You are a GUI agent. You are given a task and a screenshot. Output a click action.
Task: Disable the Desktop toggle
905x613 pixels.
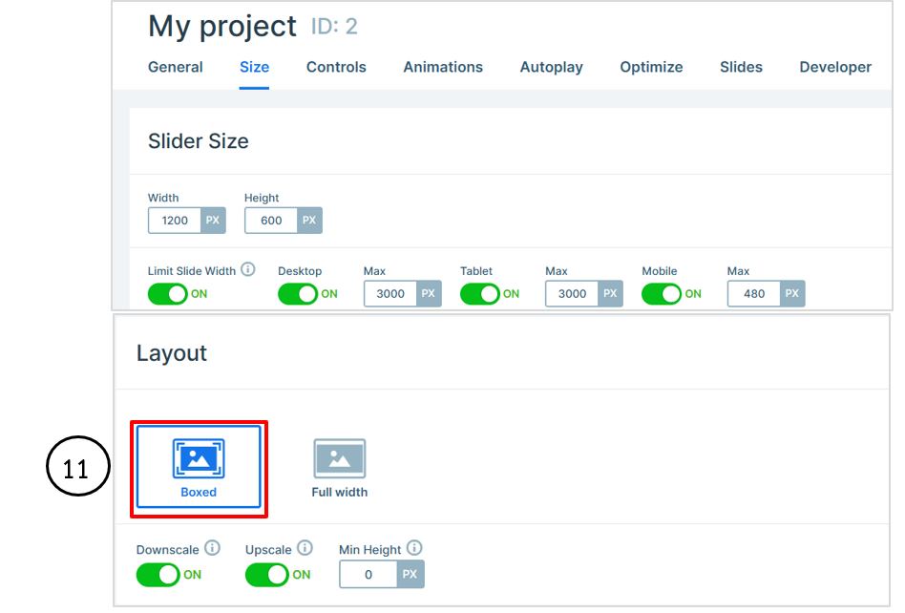tap(298, 294)
